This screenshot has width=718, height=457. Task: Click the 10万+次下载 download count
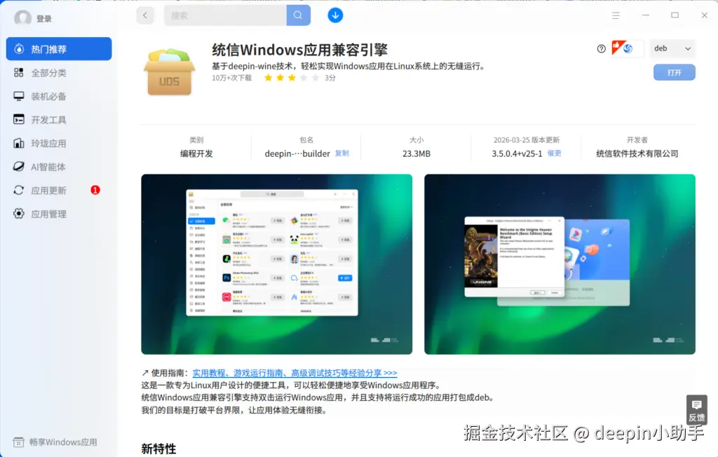point(231,78)
